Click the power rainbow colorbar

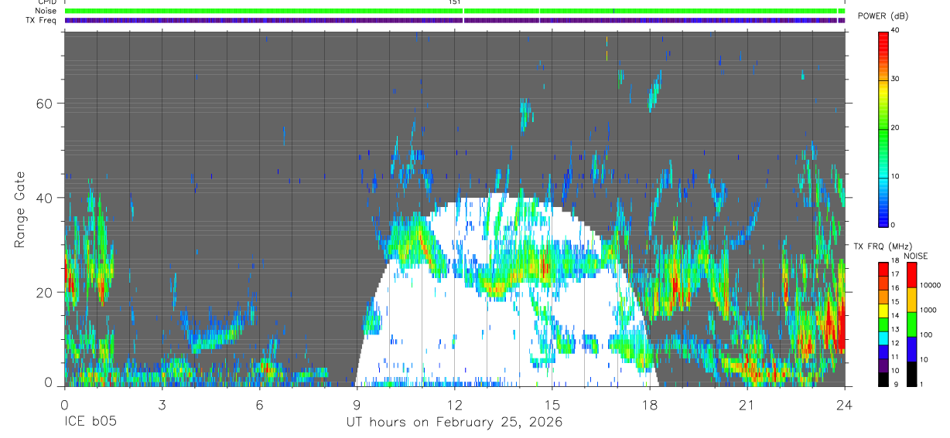[883, 128]
